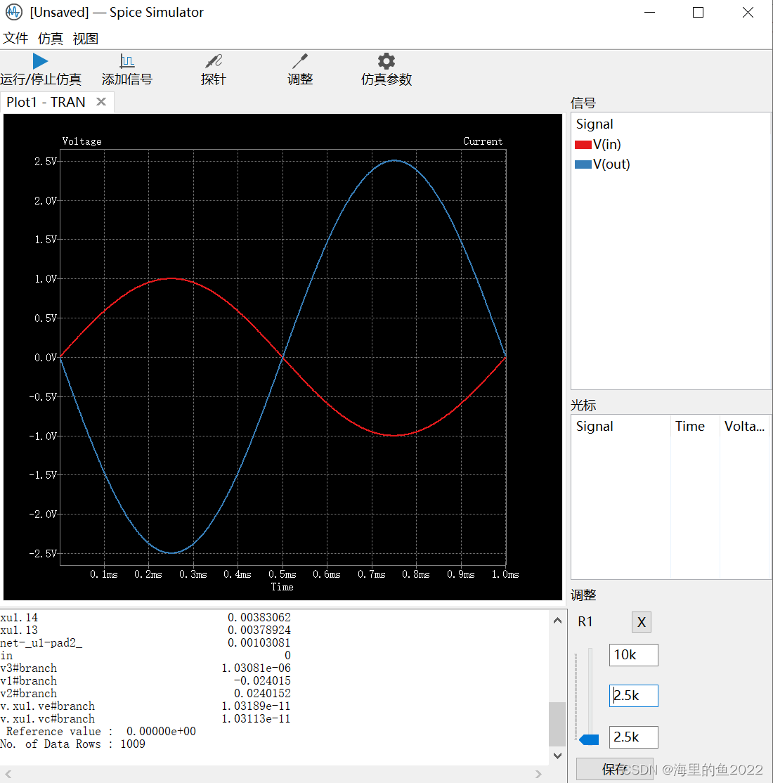Switch to the Plot1 - TRAN tab
The image size is (773, 783).
coord(46,102)
